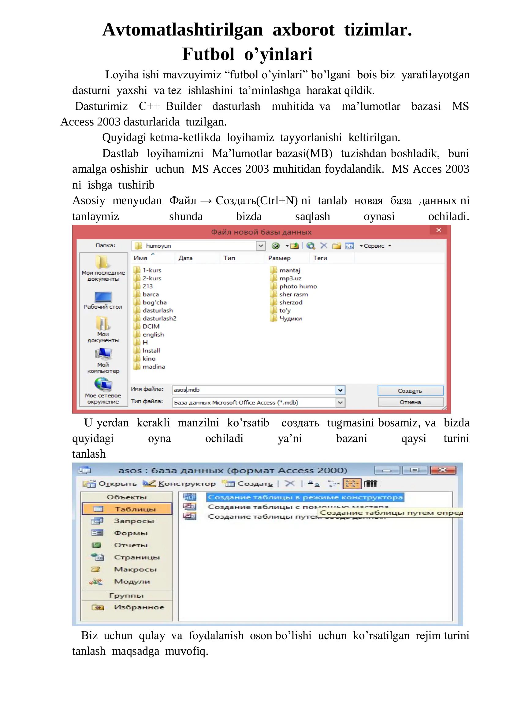Sort by the Дата column header
This screenshot has height=716, width=506.
pos(198,258)
